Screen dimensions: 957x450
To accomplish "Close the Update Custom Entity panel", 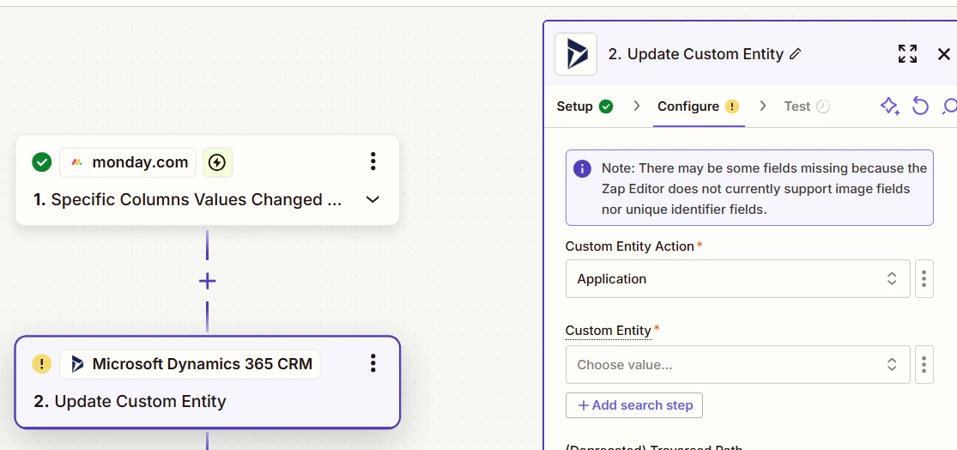I will coord(943,54).
